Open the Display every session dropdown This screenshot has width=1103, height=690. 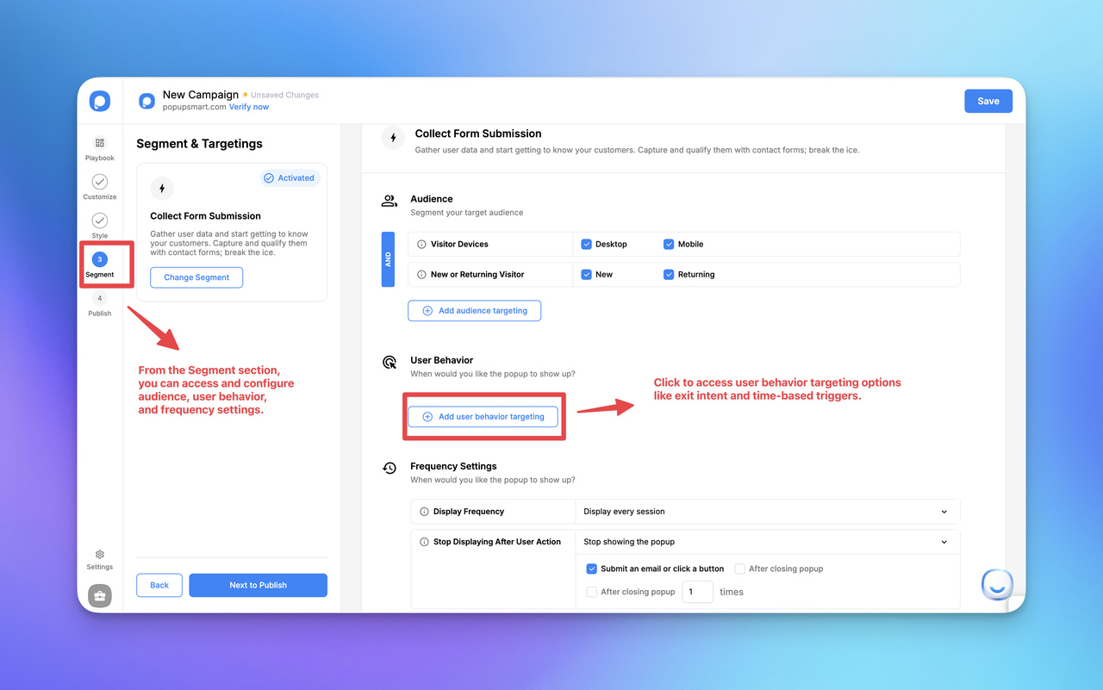(x=767, y=511)
